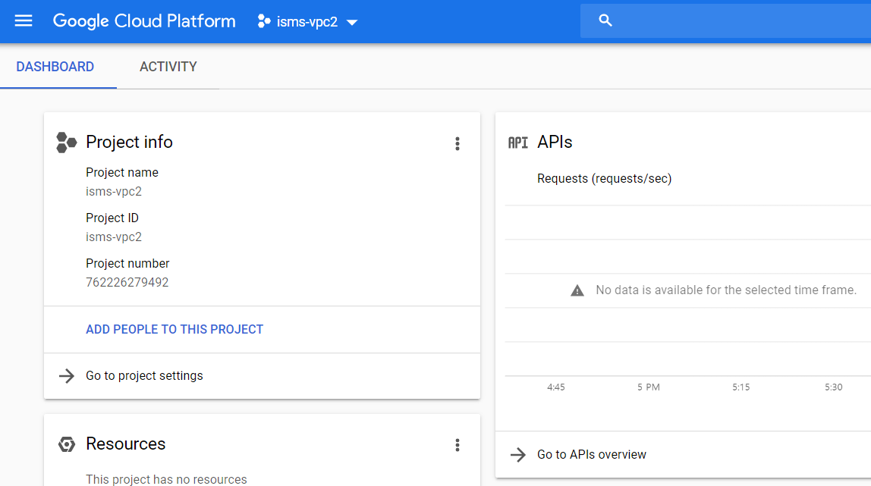This screenshot has width=871, height=486.
Task: Open the hamburger navigation menu
Action: pyautogui.click(x=24, y=21)
